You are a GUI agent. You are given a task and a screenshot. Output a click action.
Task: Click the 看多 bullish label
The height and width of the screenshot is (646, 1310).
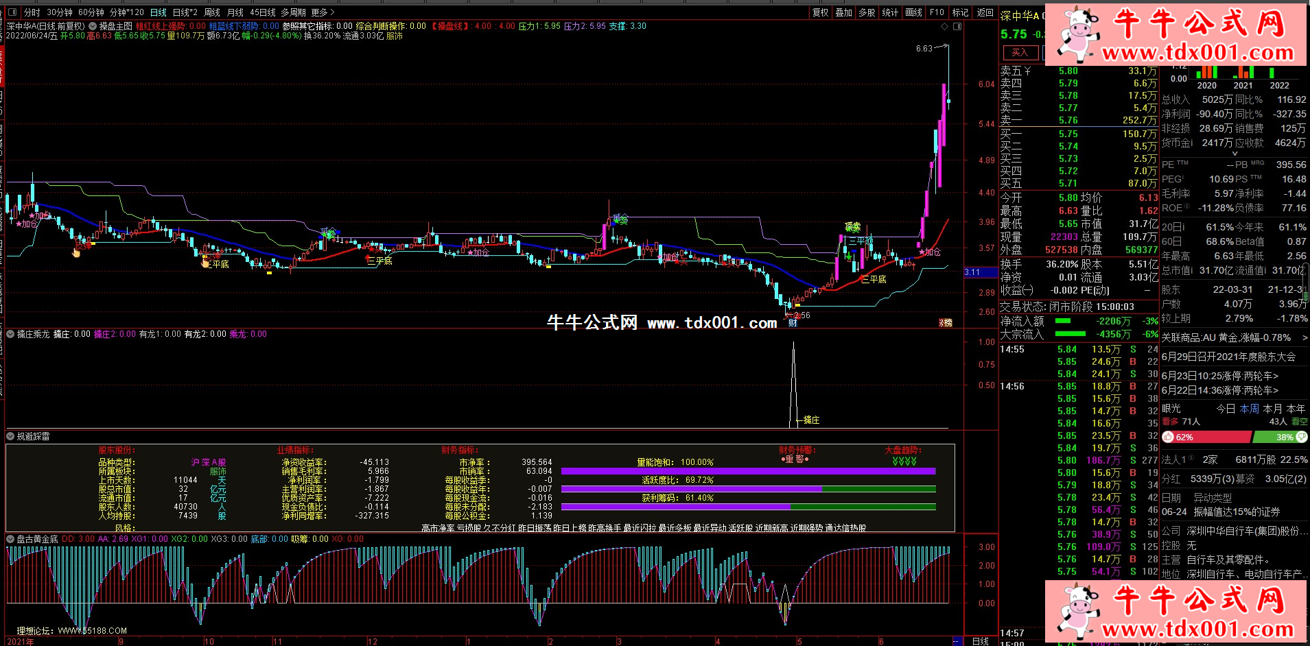[1170, 422]
